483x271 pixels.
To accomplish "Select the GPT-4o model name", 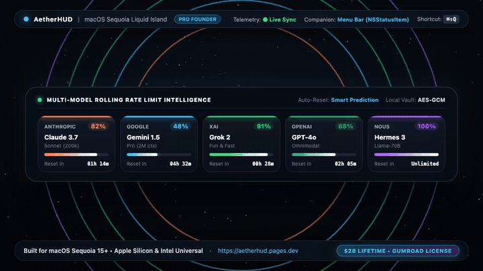I will tap(304, 137).
